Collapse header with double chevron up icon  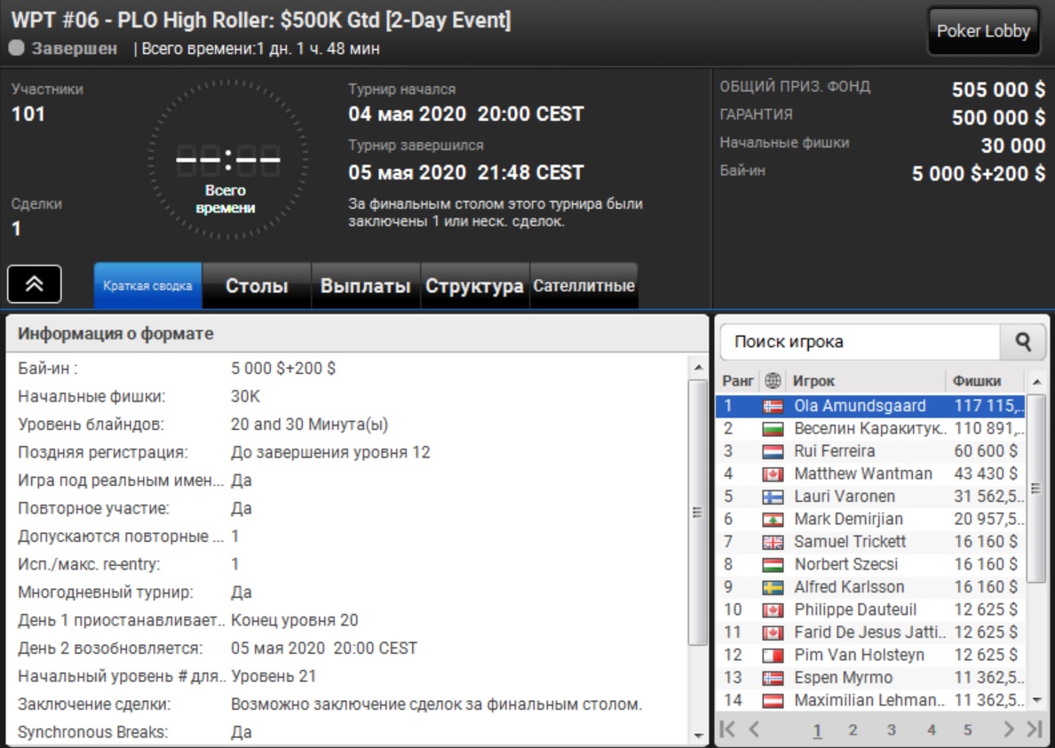pos(35,284)
